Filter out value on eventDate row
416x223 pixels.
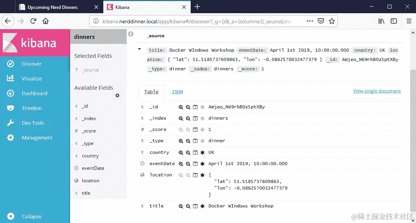(x=188, y=164)
